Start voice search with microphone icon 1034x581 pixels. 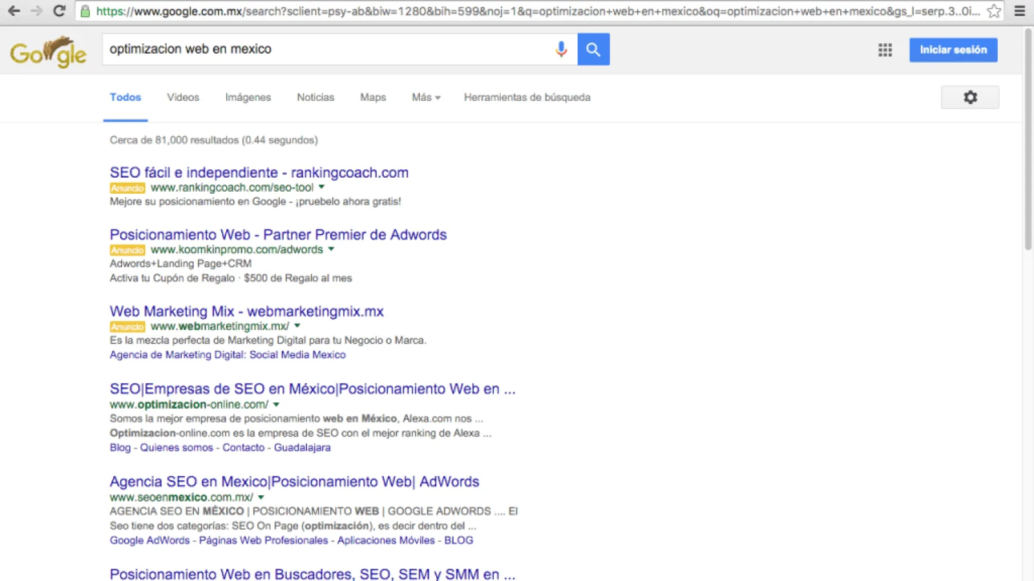coord(561,49)
